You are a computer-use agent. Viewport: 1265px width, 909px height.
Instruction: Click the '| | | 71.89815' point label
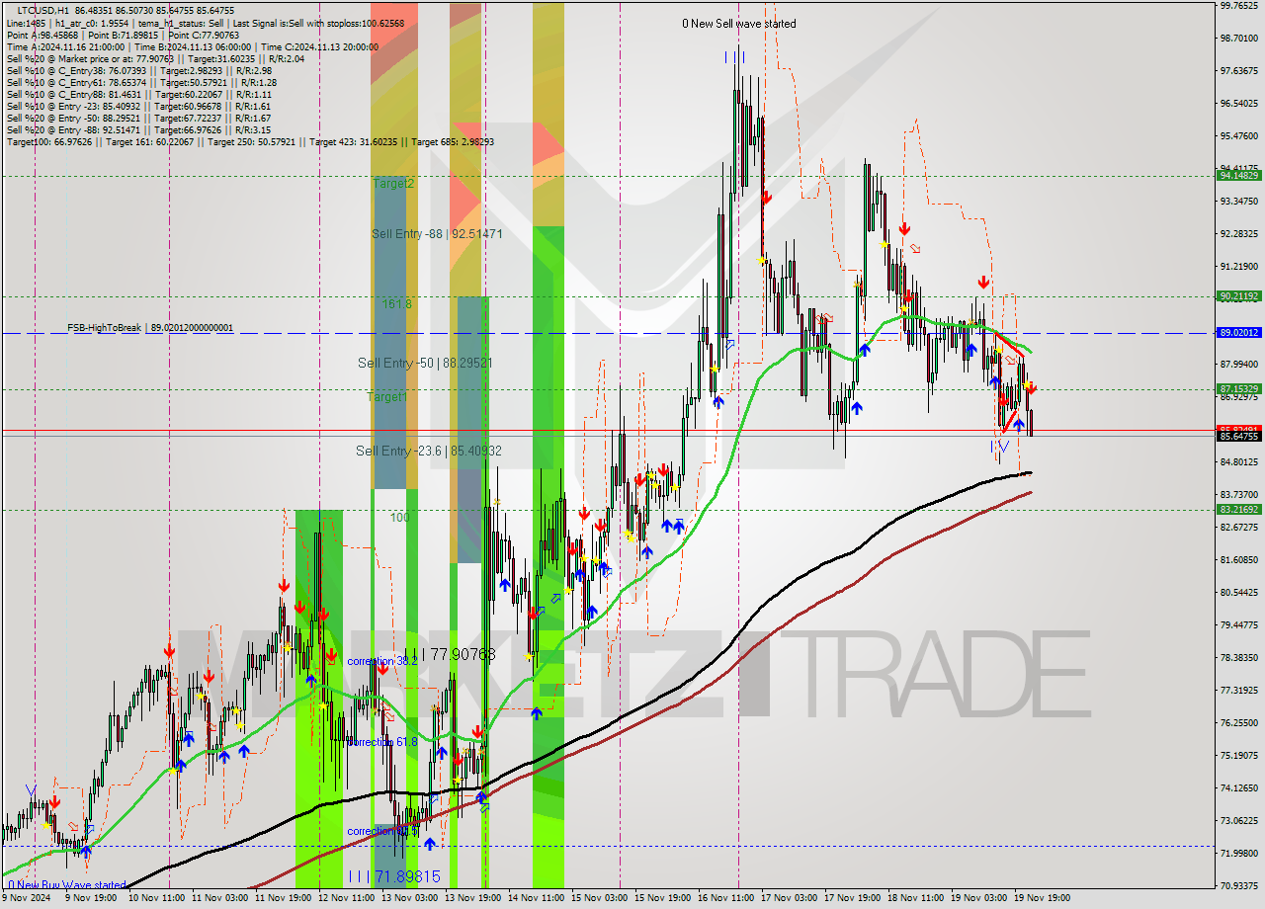[x=393, y=876]
